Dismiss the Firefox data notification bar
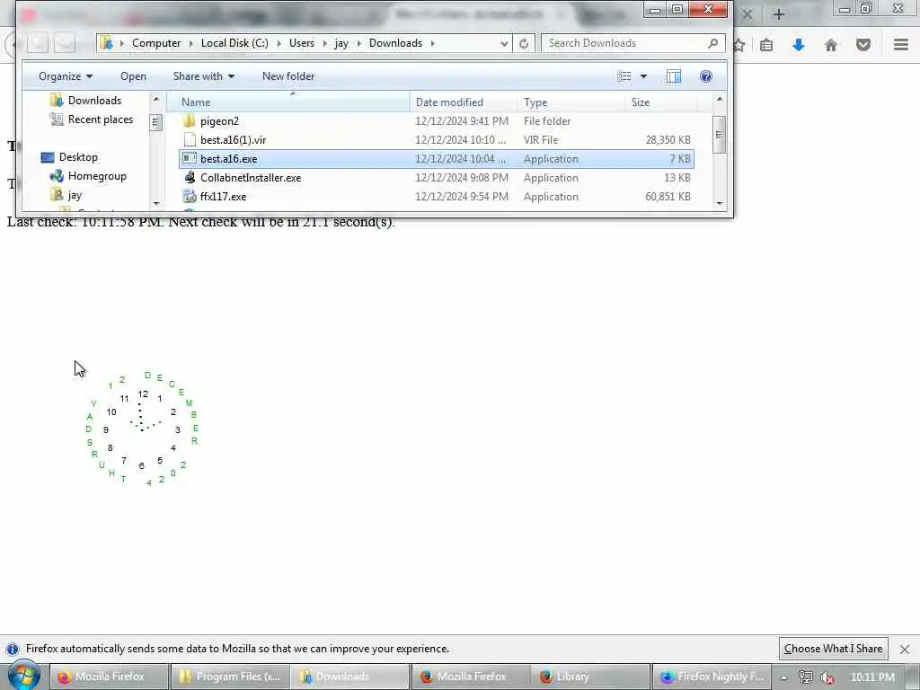This screenshot has width=920, height=690. point(905,649)
